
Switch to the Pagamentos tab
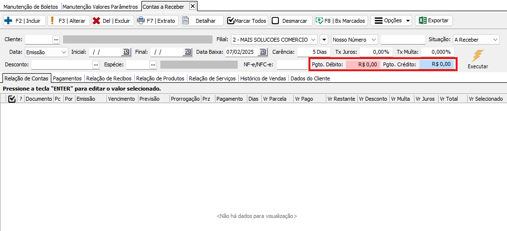click(67, 78)
